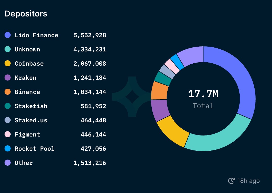Click the Unknown legend color dot
272x193 pixels.
point(8,49)
